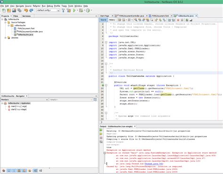Select start(Stage stage) in Navigator

tap(19, 109)
